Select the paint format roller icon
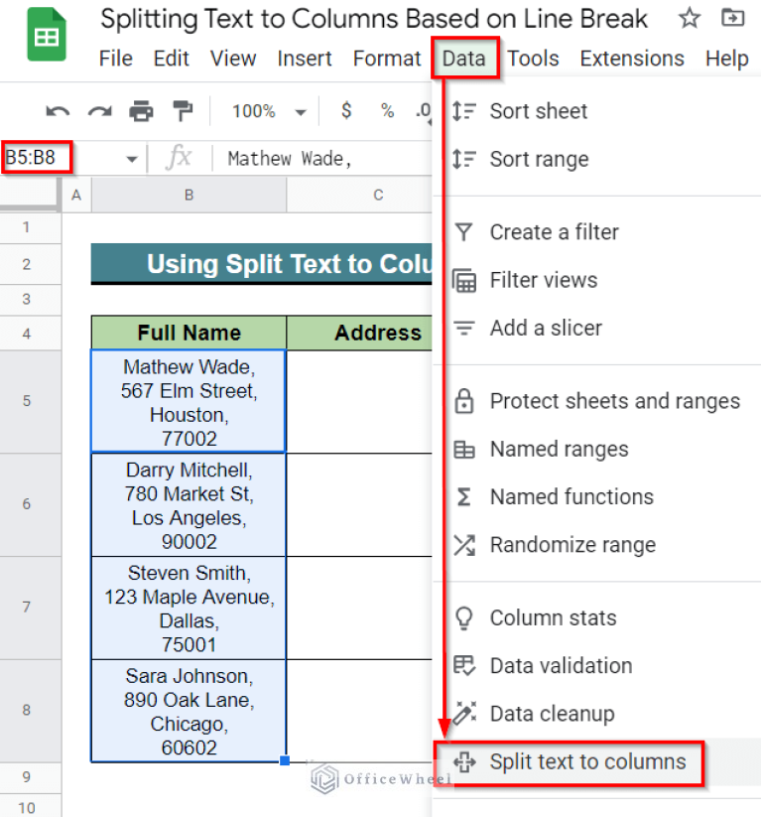Viewport: 761px width, 817px height. [x=184, y=111]
